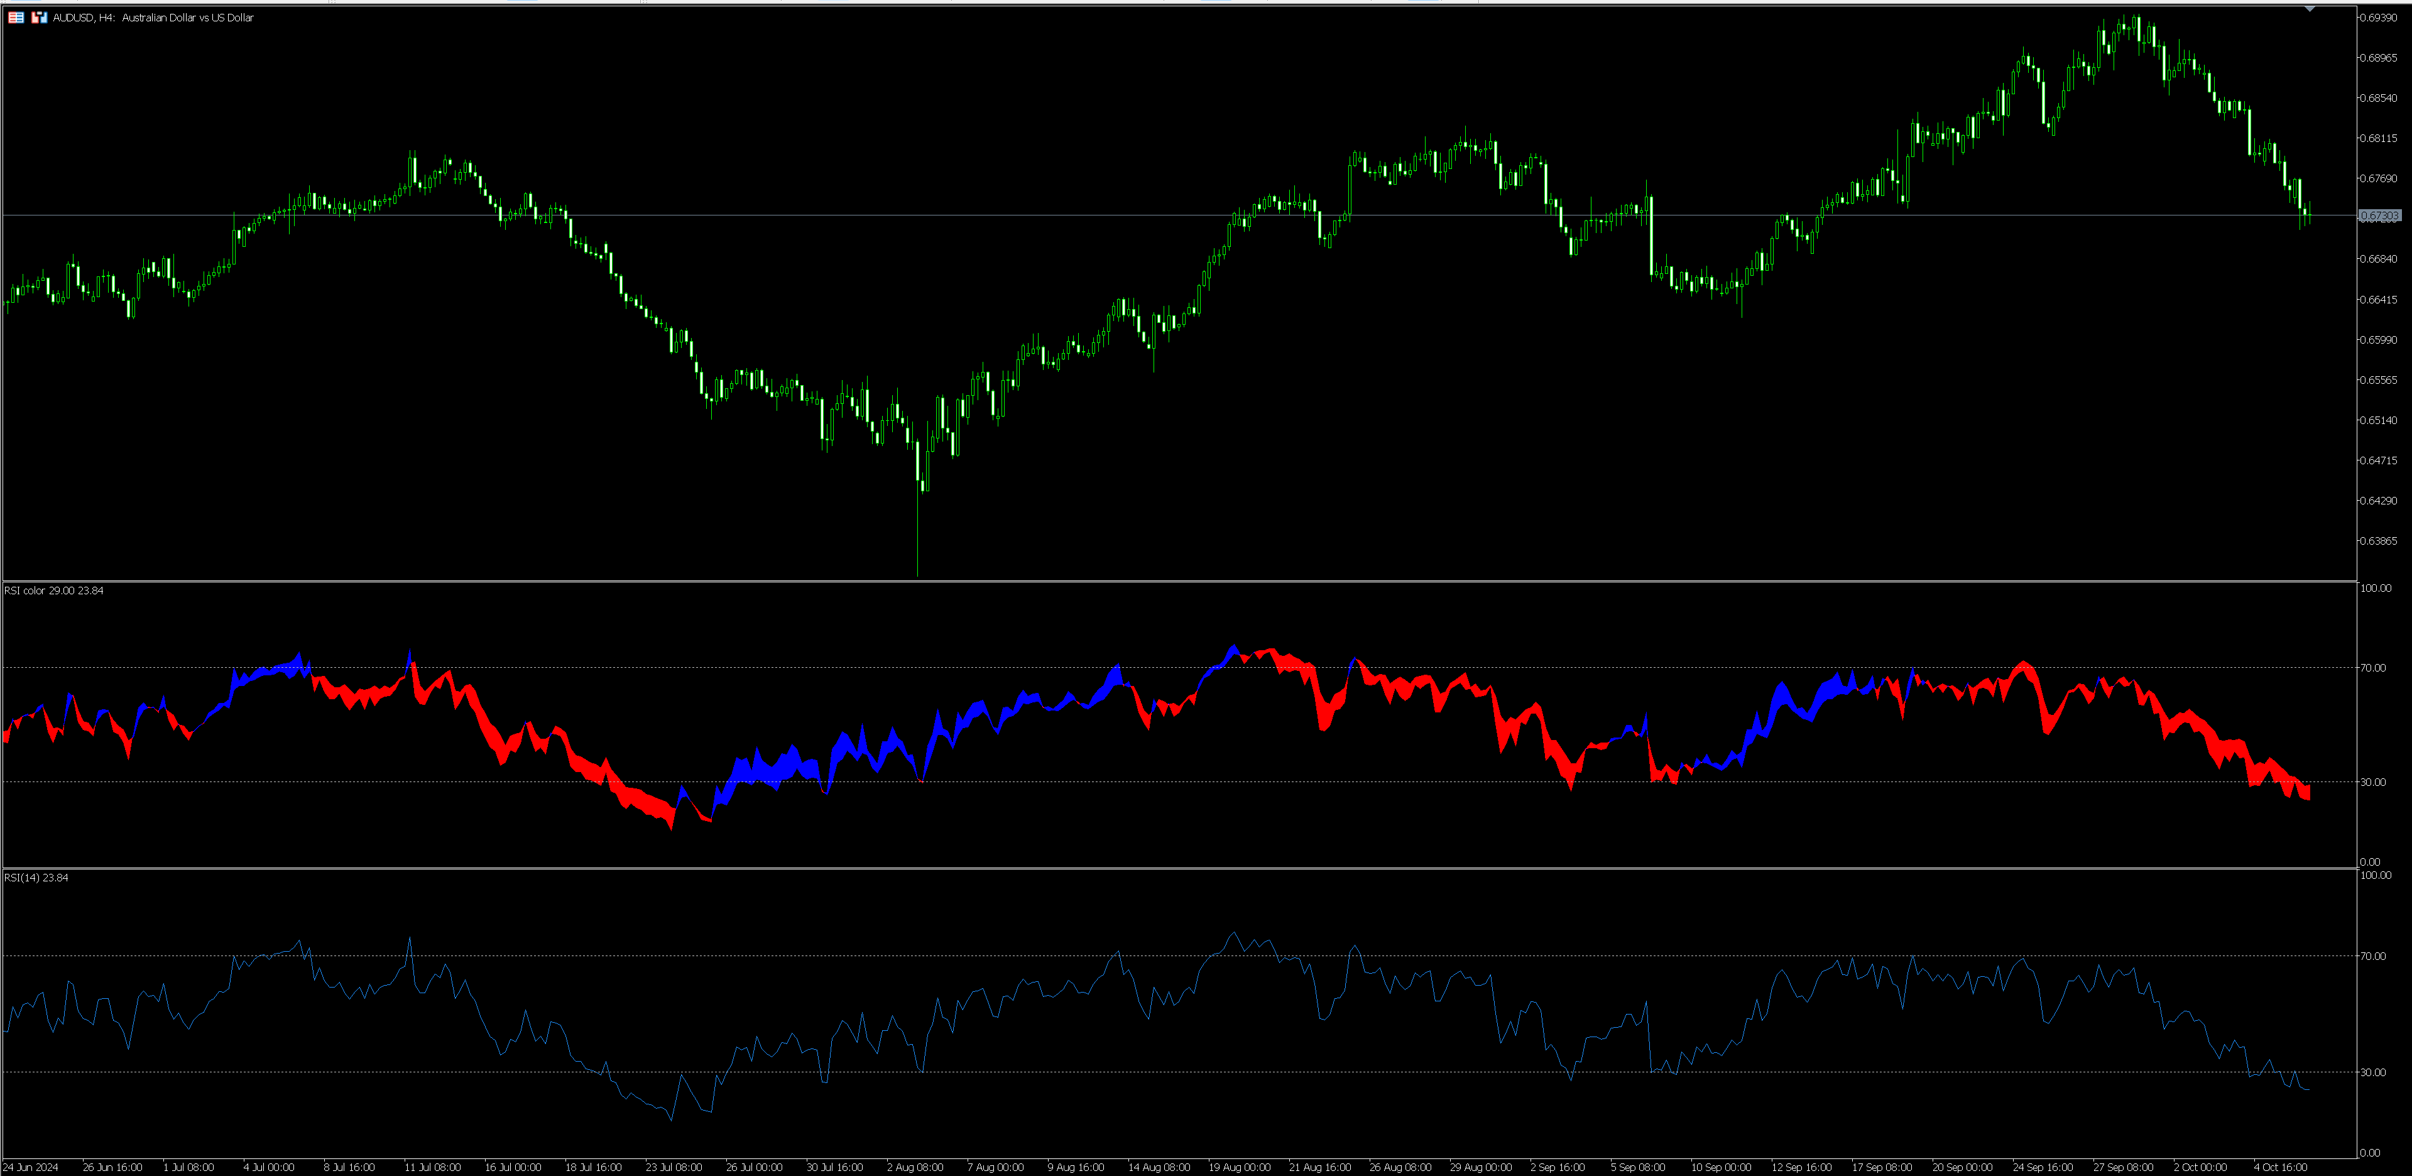
Task: Click the '16 Jul 00:00' time label
Action: (x=513, y=1168)
